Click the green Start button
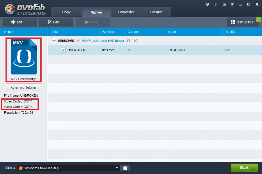This screenshot has width=262, height=174. (x=244, y=168)
